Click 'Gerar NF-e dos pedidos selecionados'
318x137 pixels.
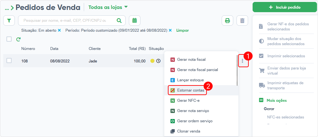[288, 27]
